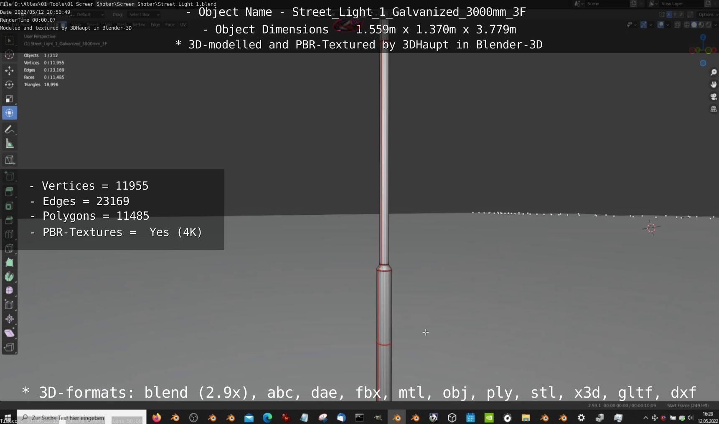The image size is (719, 424).
Task: Open the Windows Start menu
Action: coord(8,417)
